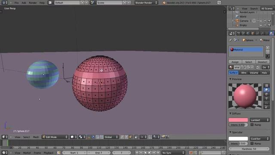This screenshot has height=155, width=275.
Task: Toggle the 3D manipulator widget icon
Action: click(x=89, y=137)
